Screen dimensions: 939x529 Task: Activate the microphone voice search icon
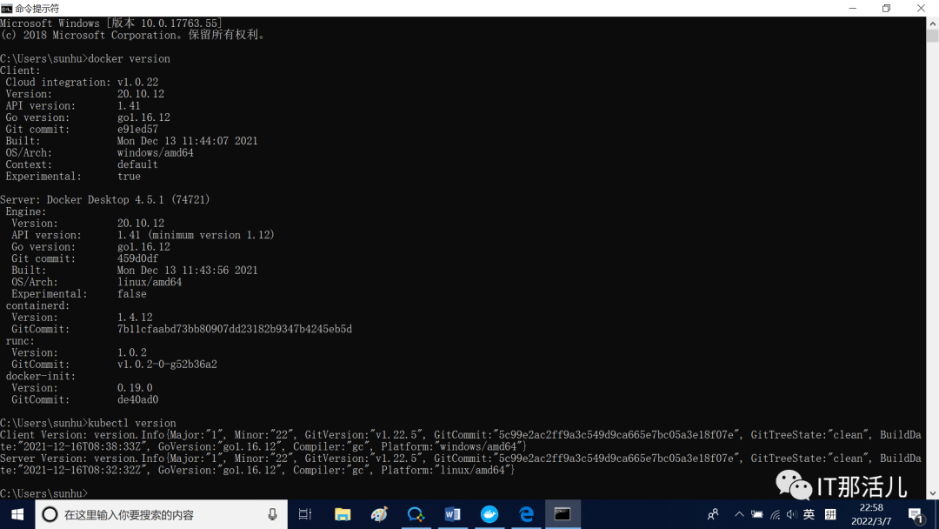tap(272, 514)
